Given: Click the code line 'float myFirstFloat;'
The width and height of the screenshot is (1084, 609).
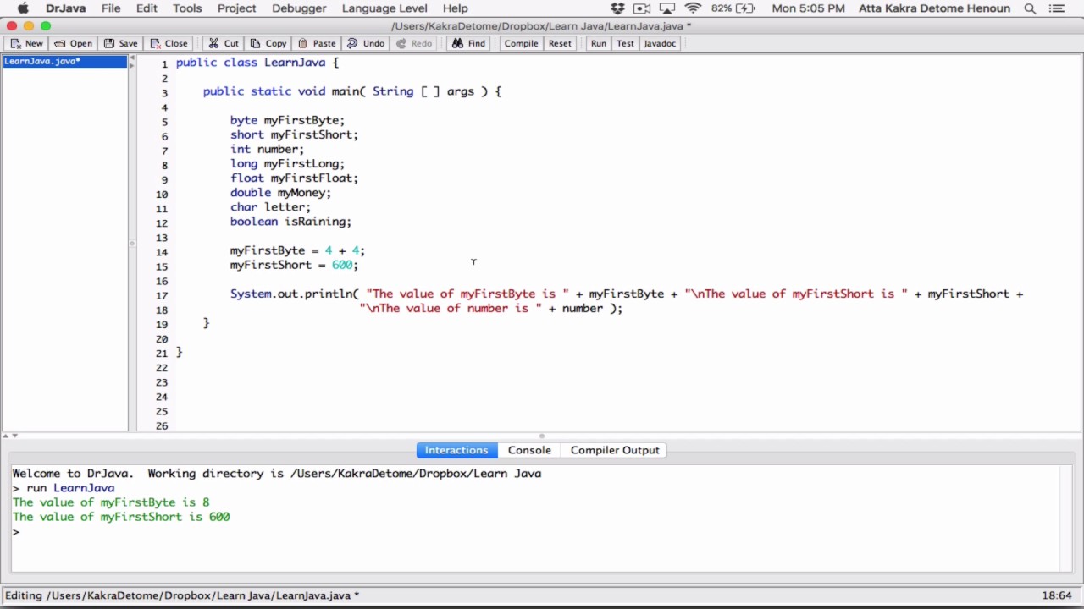Looking at the screenshot, I should tap(294, 178).
